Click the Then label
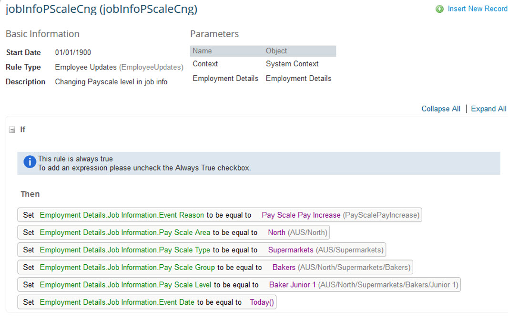508x320 pixels. coord(30,194)
